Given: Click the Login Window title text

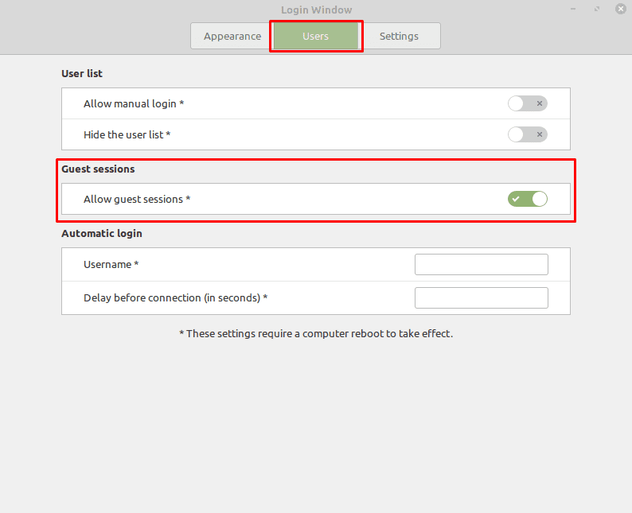Looking at the screenshot, I should tap(317, 10).
